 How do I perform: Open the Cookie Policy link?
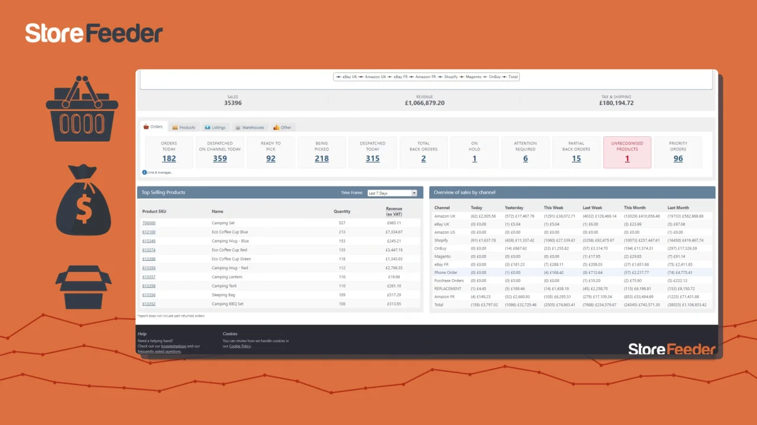click(240, 346)
